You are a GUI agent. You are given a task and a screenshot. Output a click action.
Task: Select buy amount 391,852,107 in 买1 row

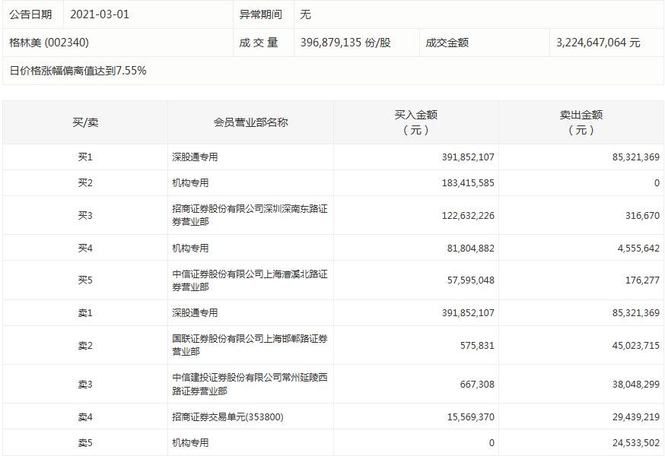tap(468, 157)
